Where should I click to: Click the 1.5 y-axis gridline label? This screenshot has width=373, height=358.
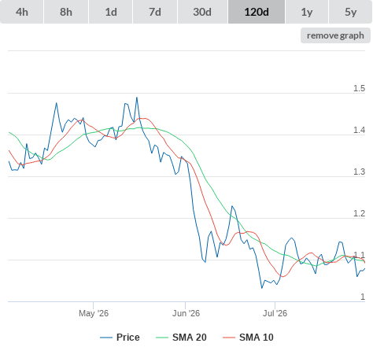tap(359, 88)
